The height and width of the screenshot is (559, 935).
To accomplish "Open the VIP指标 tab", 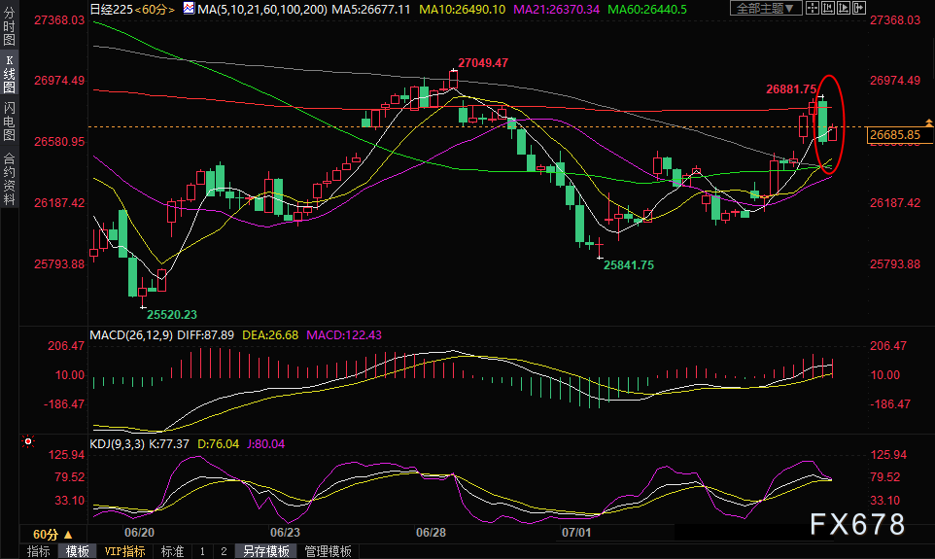I will pos(124,551).
